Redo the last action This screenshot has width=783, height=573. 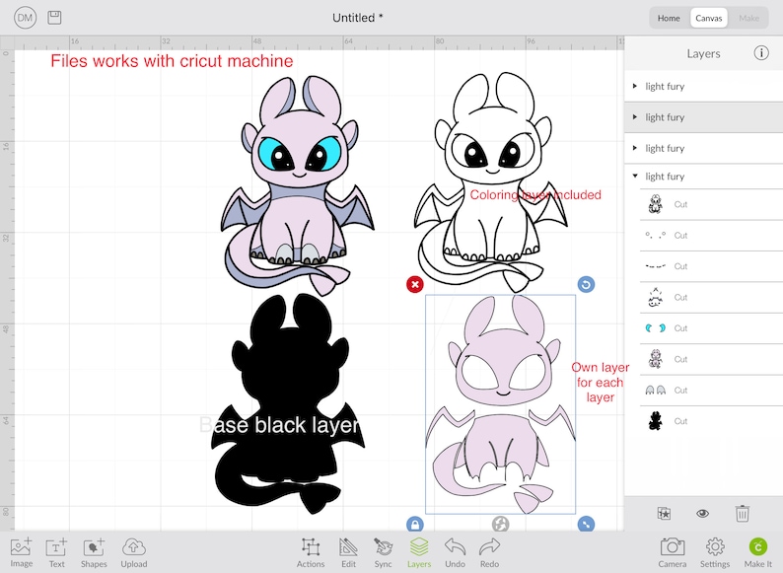tap(489, 552)
